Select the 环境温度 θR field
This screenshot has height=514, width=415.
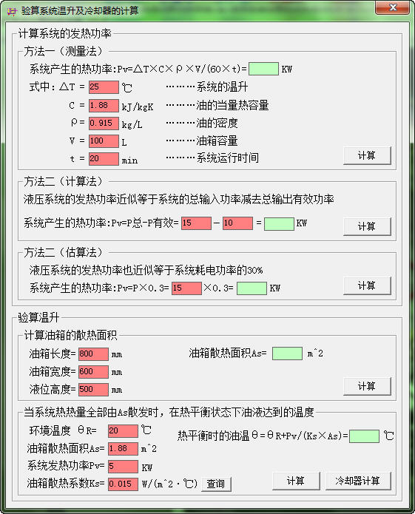tap(123, 431)
